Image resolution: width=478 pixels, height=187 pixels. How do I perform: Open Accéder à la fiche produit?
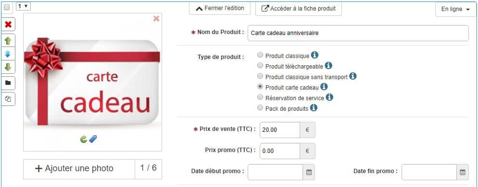tap(299, 9)
